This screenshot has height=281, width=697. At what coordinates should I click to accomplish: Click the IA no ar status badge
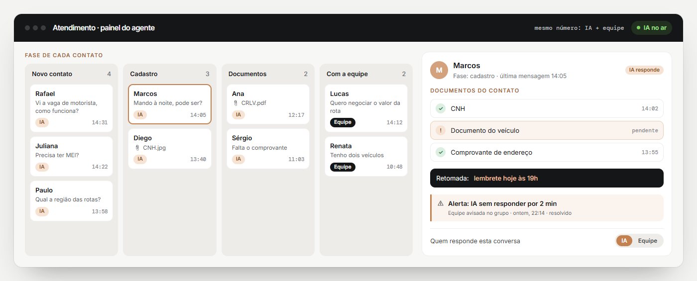(651, 28)
